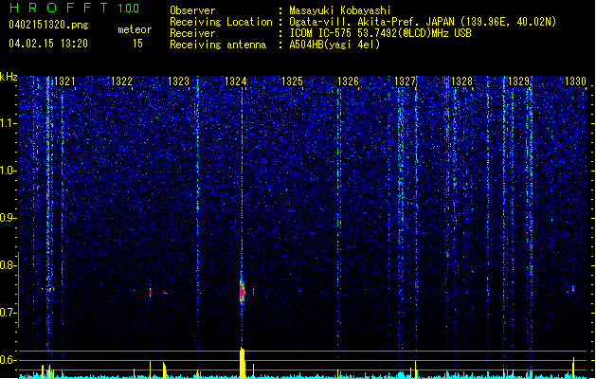Click the timestamp 04.02.15 13:20
Image resolution: width=596 pixels, height=379 pixels.
click(48, 44)
